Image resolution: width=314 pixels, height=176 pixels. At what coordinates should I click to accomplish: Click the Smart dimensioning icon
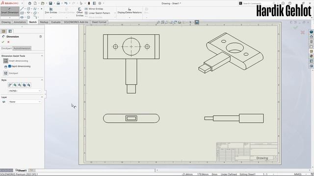pos(5,61)
